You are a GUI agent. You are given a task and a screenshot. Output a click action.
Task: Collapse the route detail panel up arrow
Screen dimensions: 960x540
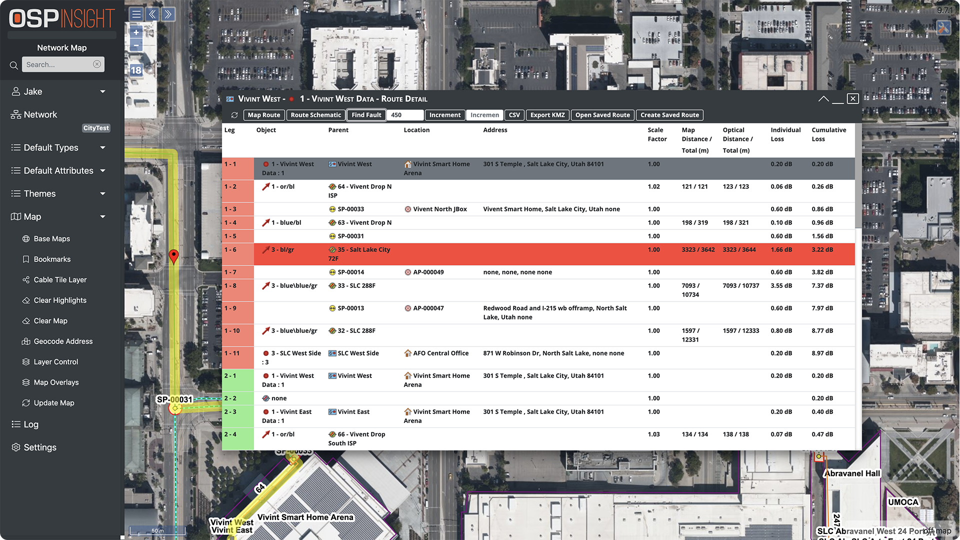[x=823, y=98]
